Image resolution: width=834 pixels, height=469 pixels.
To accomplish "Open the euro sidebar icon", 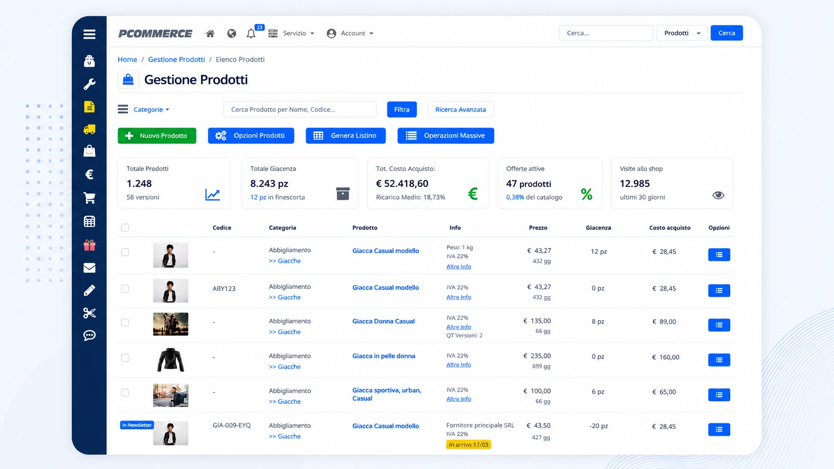I will pyautogui.click(x=89, y=174).
